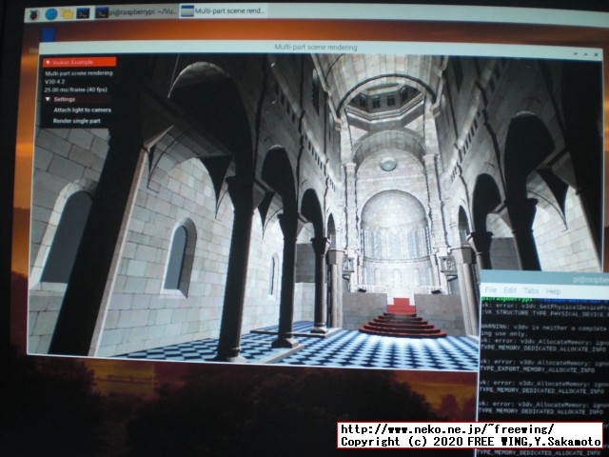Screen dimensions: 609x457
Task: Switch to pi@raspberrypi terminal taskbar entry
Action: point(136,12)
